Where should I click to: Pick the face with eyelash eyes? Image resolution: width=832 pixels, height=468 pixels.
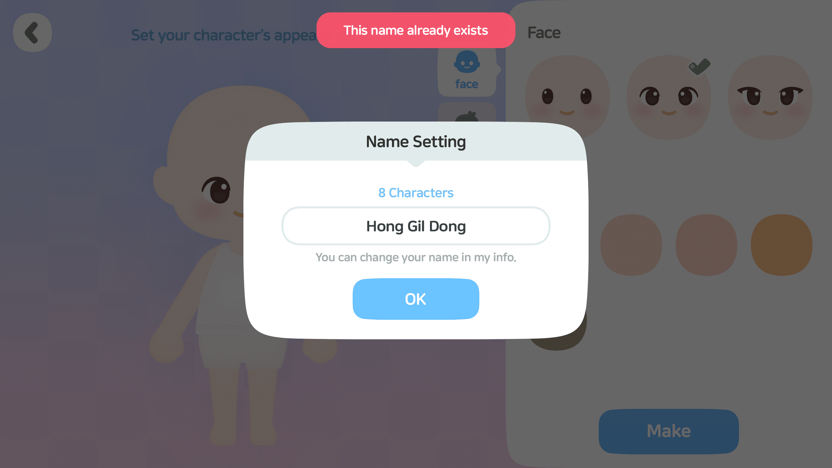[x=669, y=97]
